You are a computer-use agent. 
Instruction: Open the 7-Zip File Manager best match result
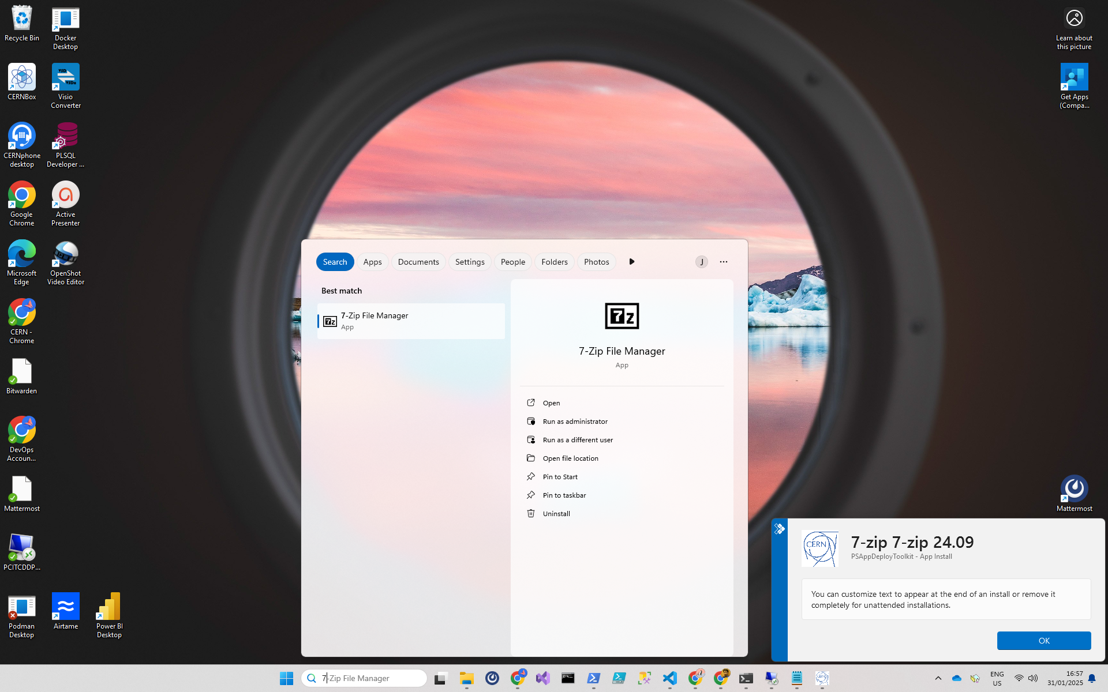(410, 321)
